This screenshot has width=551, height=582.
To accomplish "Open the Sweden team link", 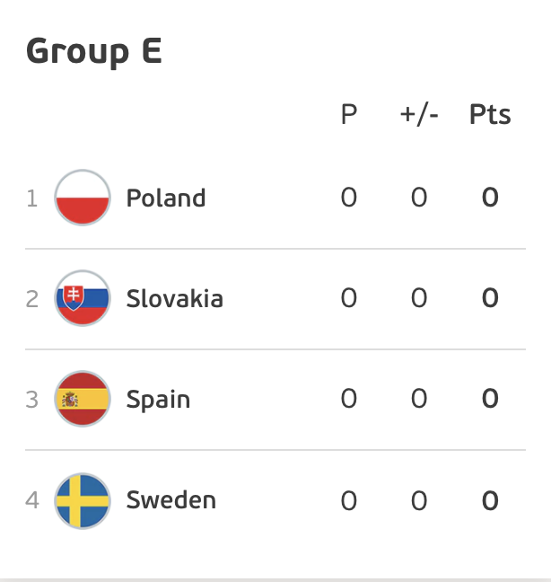I will tap(171, 500).
